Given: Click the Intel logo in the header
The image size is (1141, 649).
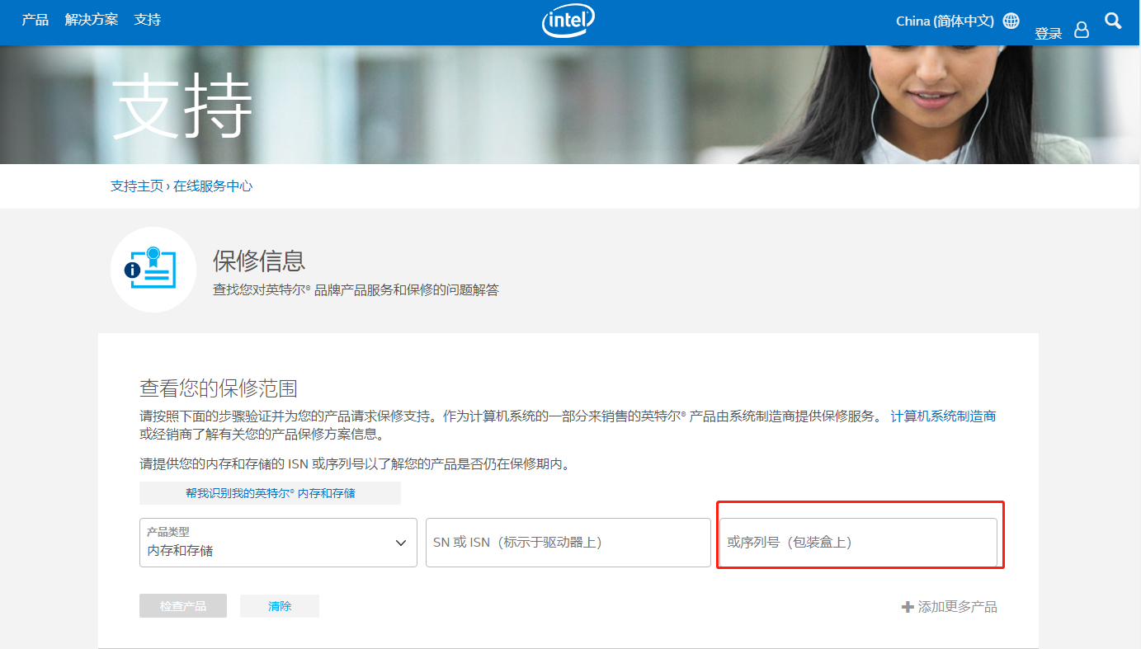Looking at the screenshot, I should 568,21.
